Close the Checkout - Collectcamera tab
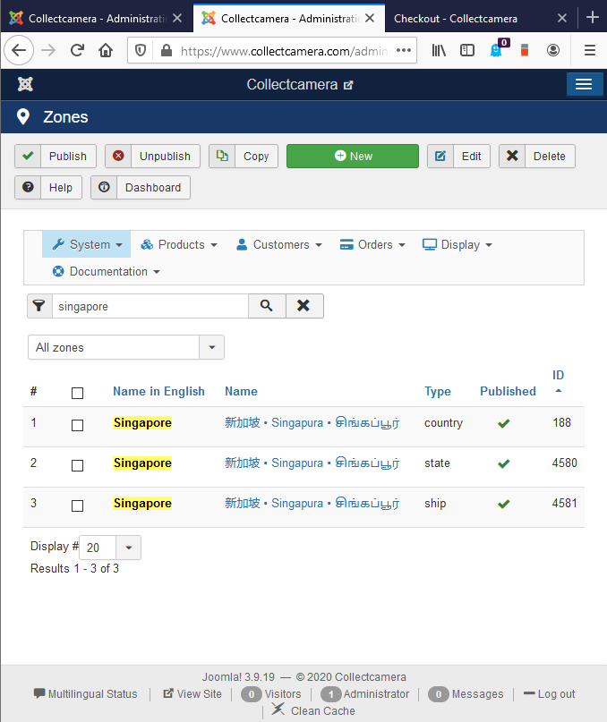 point(562,18)
